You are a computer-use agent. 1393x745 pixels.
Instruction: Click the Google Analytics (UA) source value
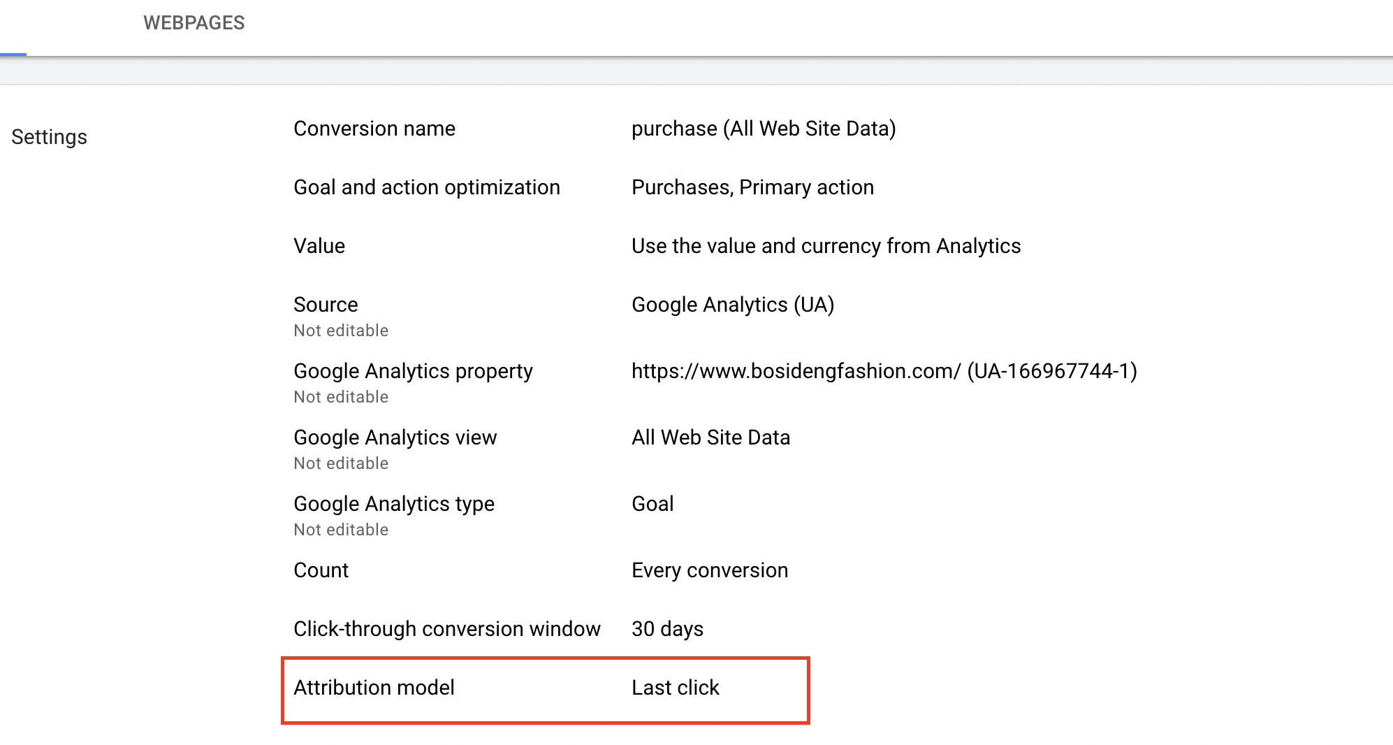[x=732, y=305]
